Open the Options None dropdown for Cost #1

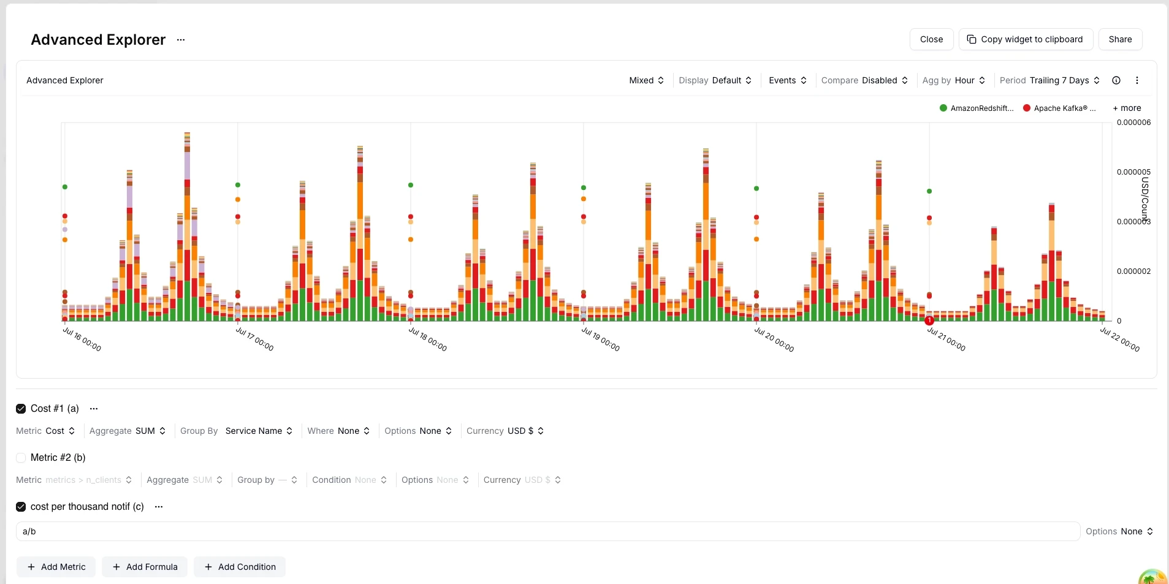(x=418, y=431)
